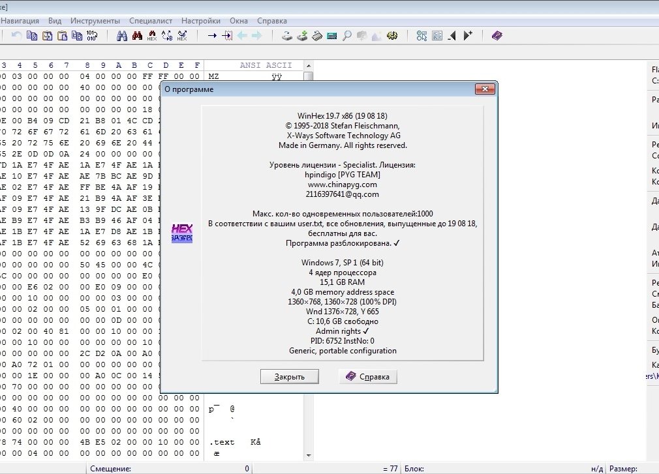659x474 pixels.
Task: Click the MZ signature in the ASCII column
Action: tap(213, 76)
